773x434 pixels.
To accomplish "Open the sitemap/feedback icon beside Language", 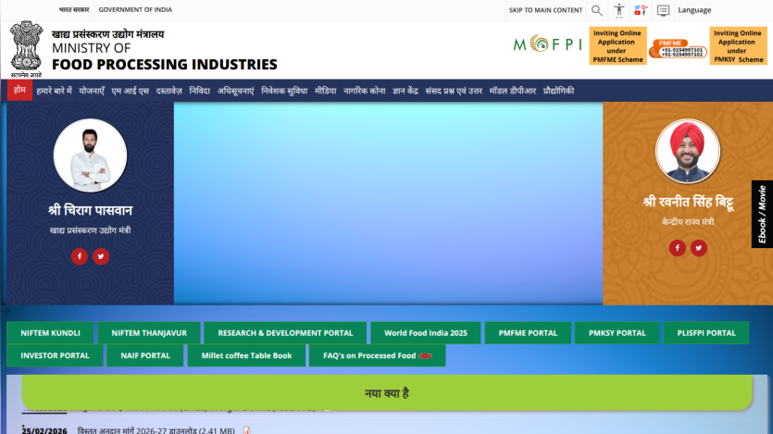I will click(663, 10).
